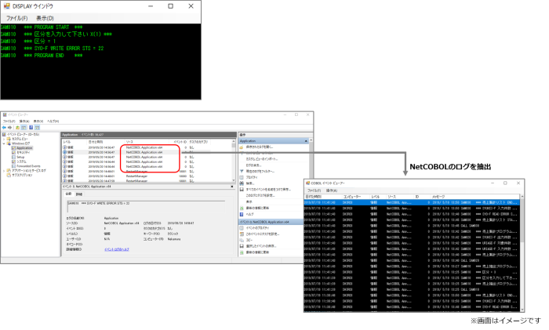Toggle the console tree toolbar icon
This screenshot has height=330, width=549.
click(24, 128)
